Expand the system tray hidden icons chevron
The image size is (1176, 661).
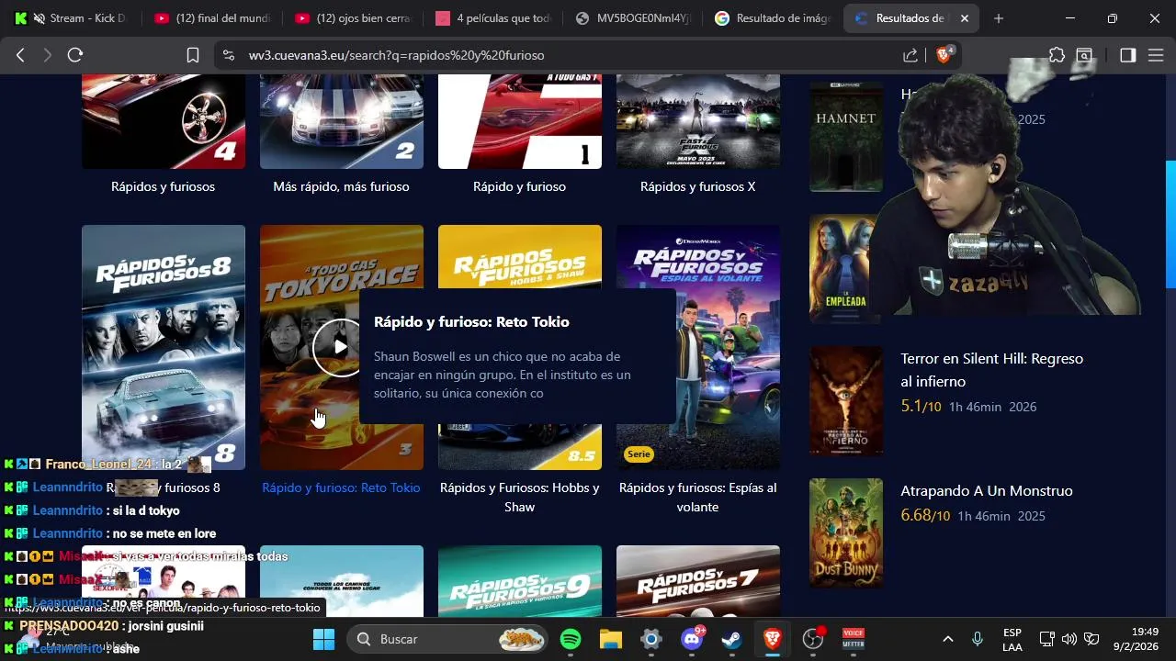tap(948, 639)
